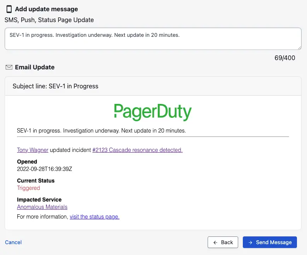
Task: Follow the visit the status page link
Action: (95, 217)
